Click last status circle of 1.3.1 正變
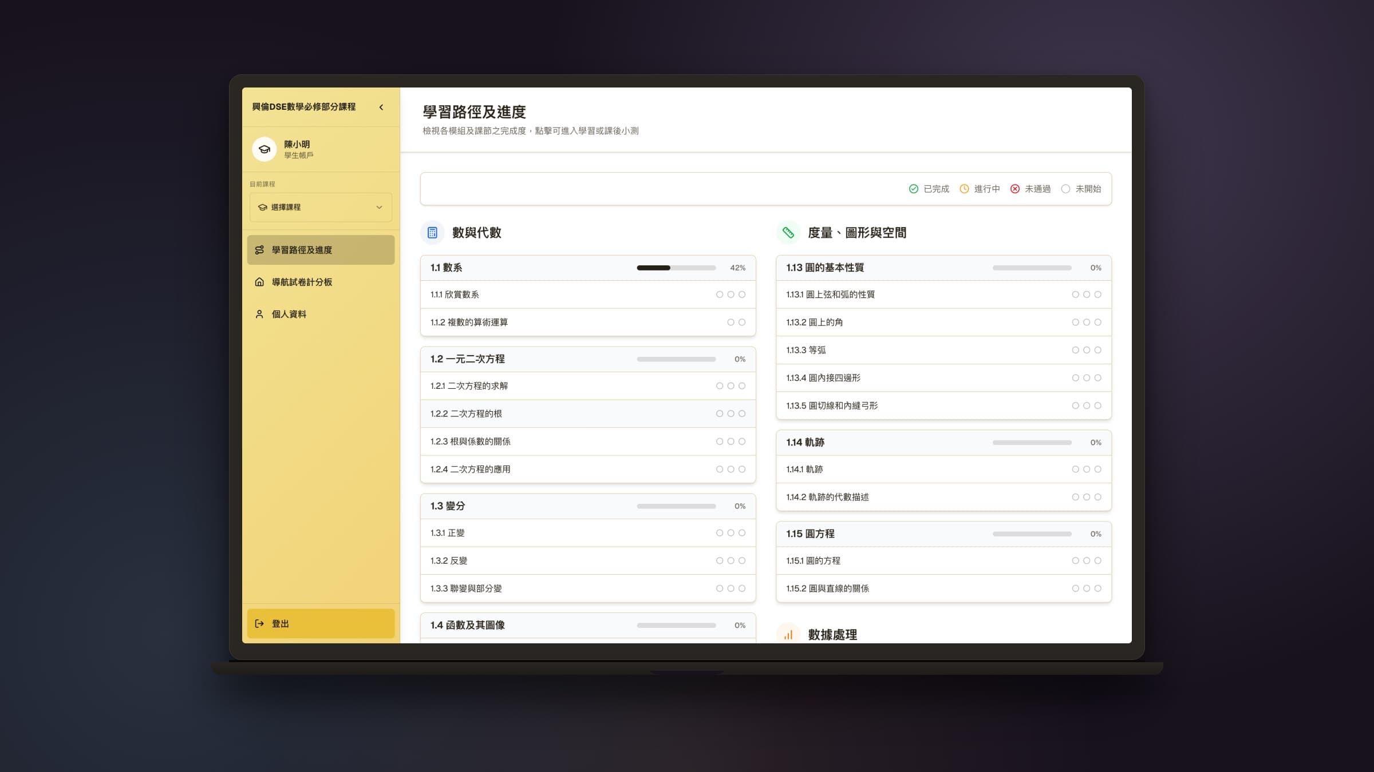Screen dimensions: 1374x772 (742, 533)
